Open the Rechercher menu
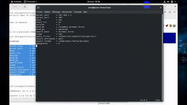 pyautogui.click(x=67, y=12)
